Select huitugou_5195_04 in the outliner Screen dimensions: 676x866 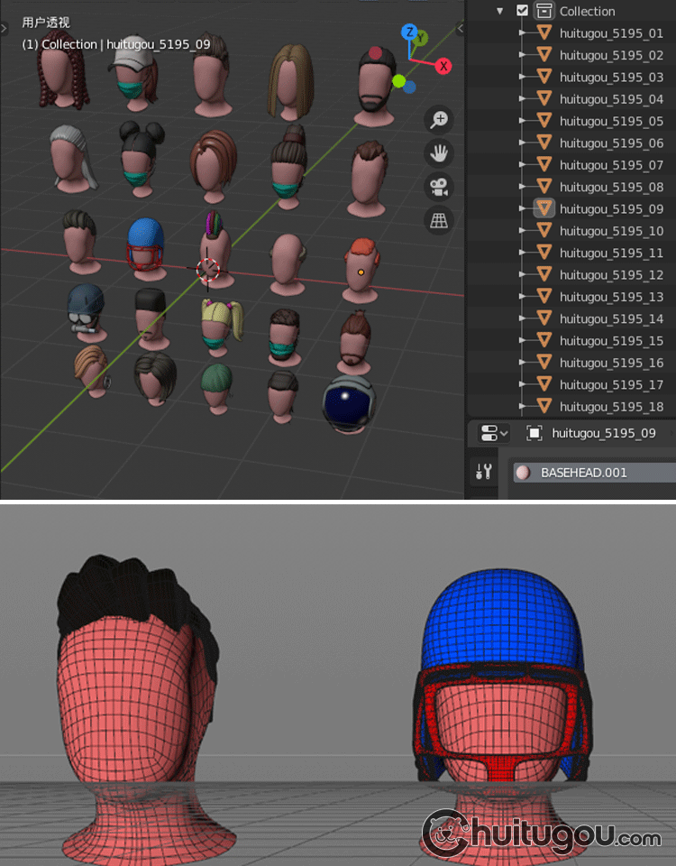[611, 99]
